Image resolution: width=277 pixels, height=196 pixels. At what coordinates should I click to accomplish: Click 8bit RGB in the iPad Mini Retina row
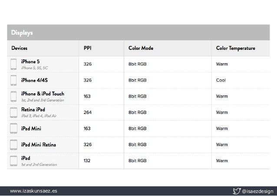[138, 144]
